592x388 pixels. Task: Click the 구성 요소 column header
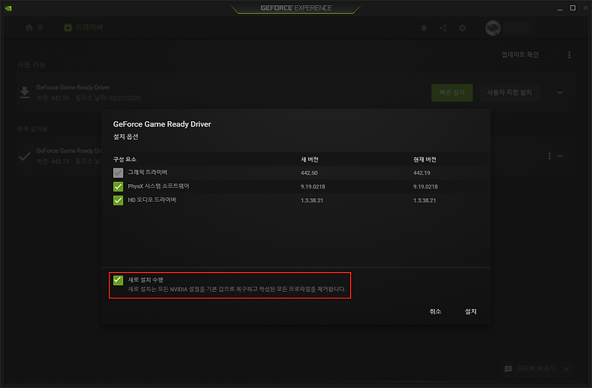(124, 160)
